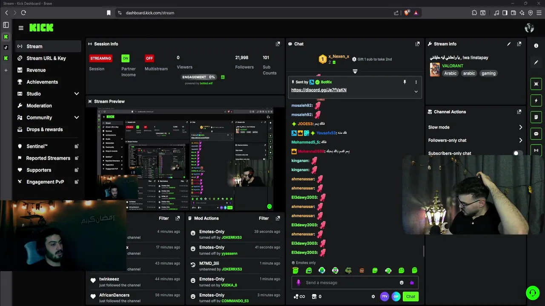Click the notes icon in right sidebar
Image resolution: width=545 pixels, height=306 pixels.
(x=536, y=117)
